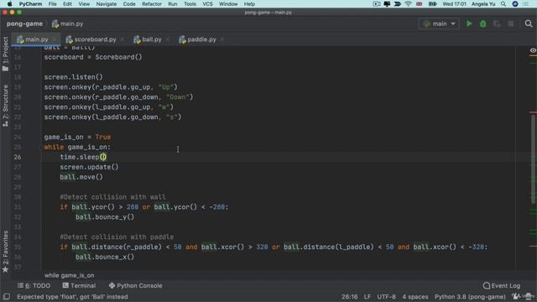Open the PyCharm application menu

(x=30, y=4)
